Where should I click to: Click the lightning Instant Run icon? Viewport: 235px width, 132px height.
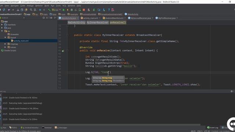(x=68, y=10)
